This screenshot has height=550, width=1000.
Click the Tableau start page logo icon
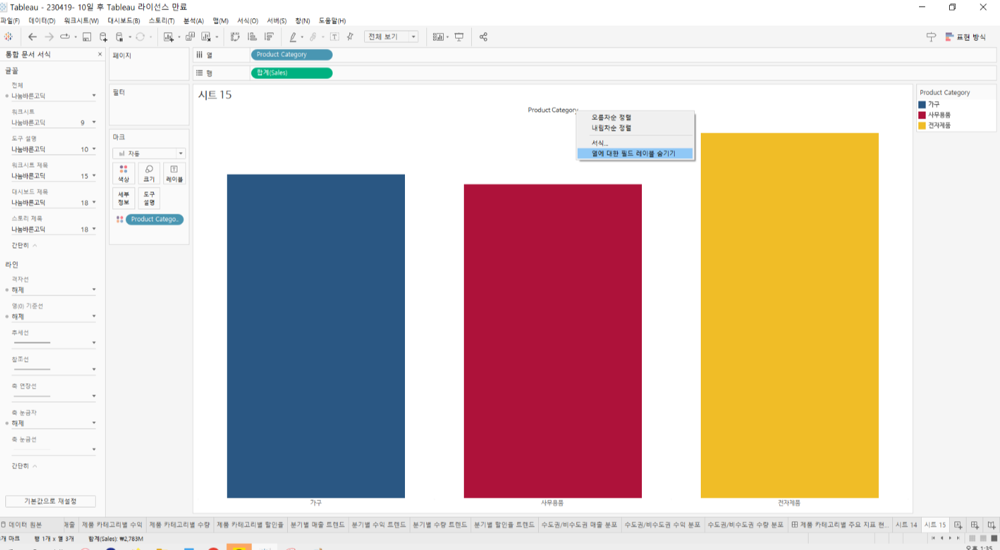[8, 37]
